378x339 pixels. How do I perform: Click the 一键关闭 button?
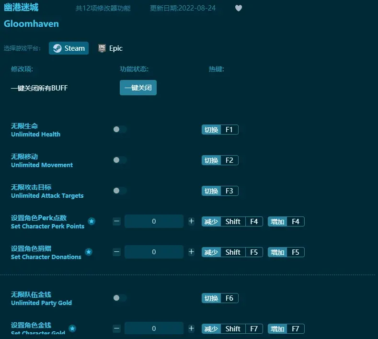tap(138, 88)
